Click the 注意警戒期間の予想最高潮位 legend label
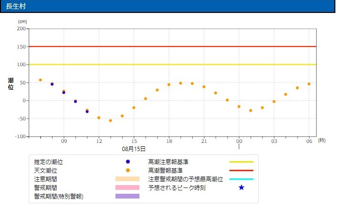Image resolution: width=344 pixels, height=211 pixels. 185,179
